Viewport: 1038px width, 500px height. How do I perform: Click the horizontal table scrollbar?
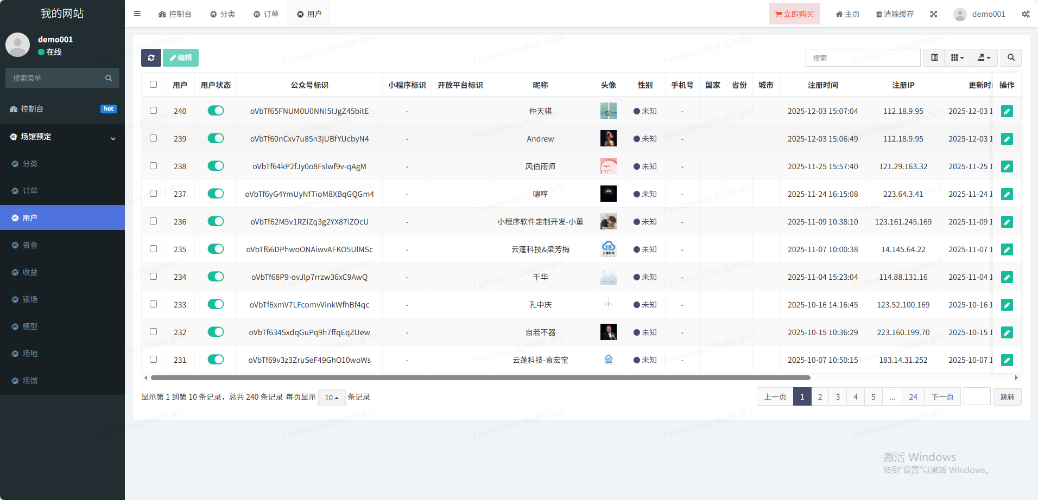[480, 377]
